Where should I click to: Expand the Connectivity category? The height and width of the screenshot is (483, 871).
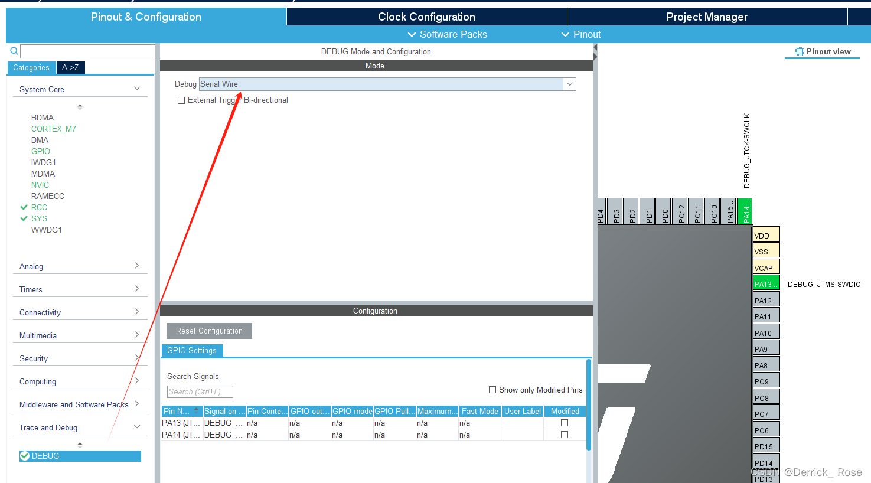pos(137,312)
